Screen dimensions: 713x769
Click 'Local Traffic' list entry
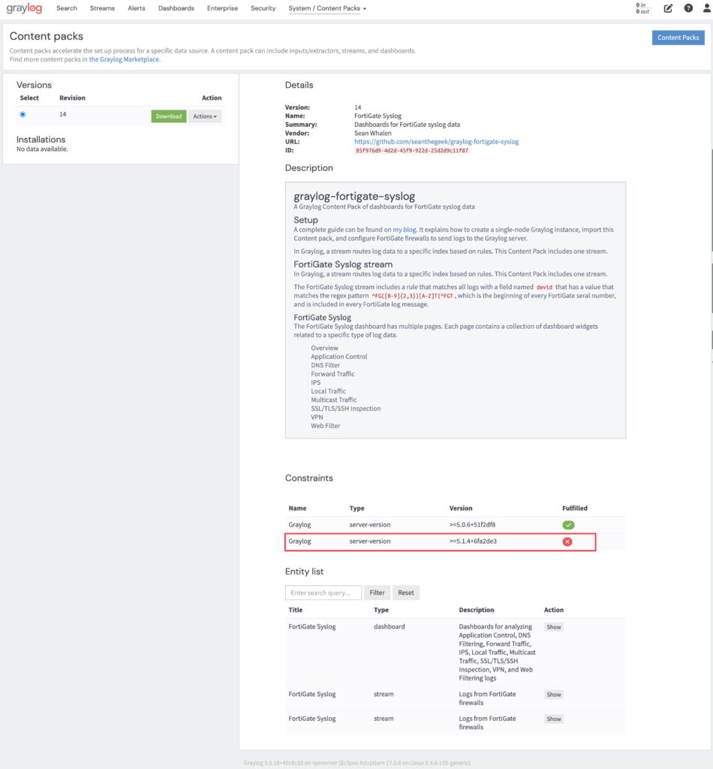click(x=328, y=391)
